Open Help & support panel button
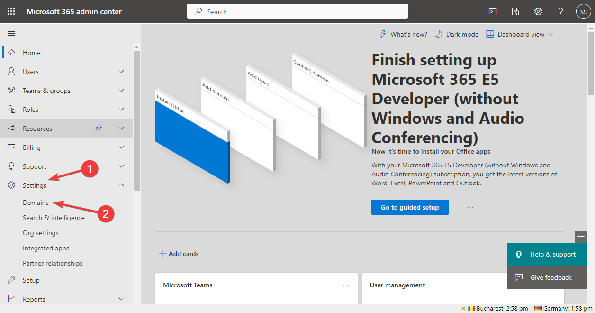595x313 pixels. (547, 254)
